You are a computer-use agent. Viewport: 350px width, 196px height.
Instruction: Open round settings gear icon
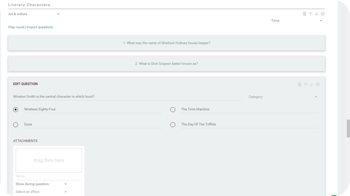[322, 14]
